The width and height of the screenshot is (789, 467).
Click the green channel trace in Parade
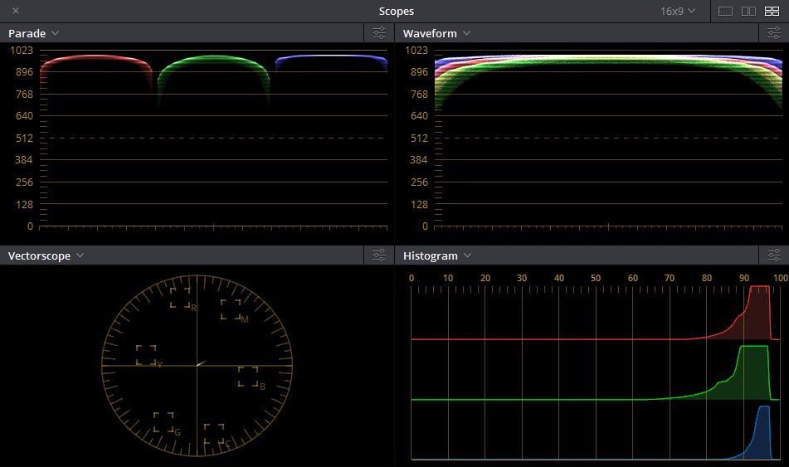(x=213, y=59)
